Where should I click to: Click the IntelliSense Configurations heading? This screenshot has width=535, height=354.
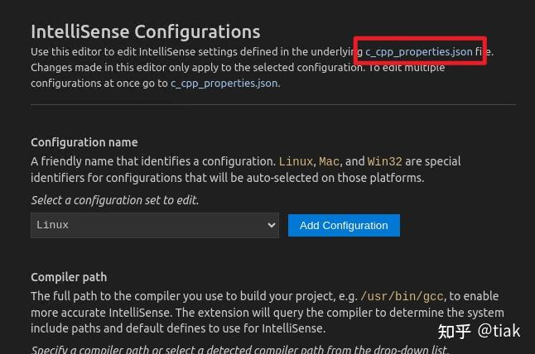pyautogui.click(x=146, y=31)
